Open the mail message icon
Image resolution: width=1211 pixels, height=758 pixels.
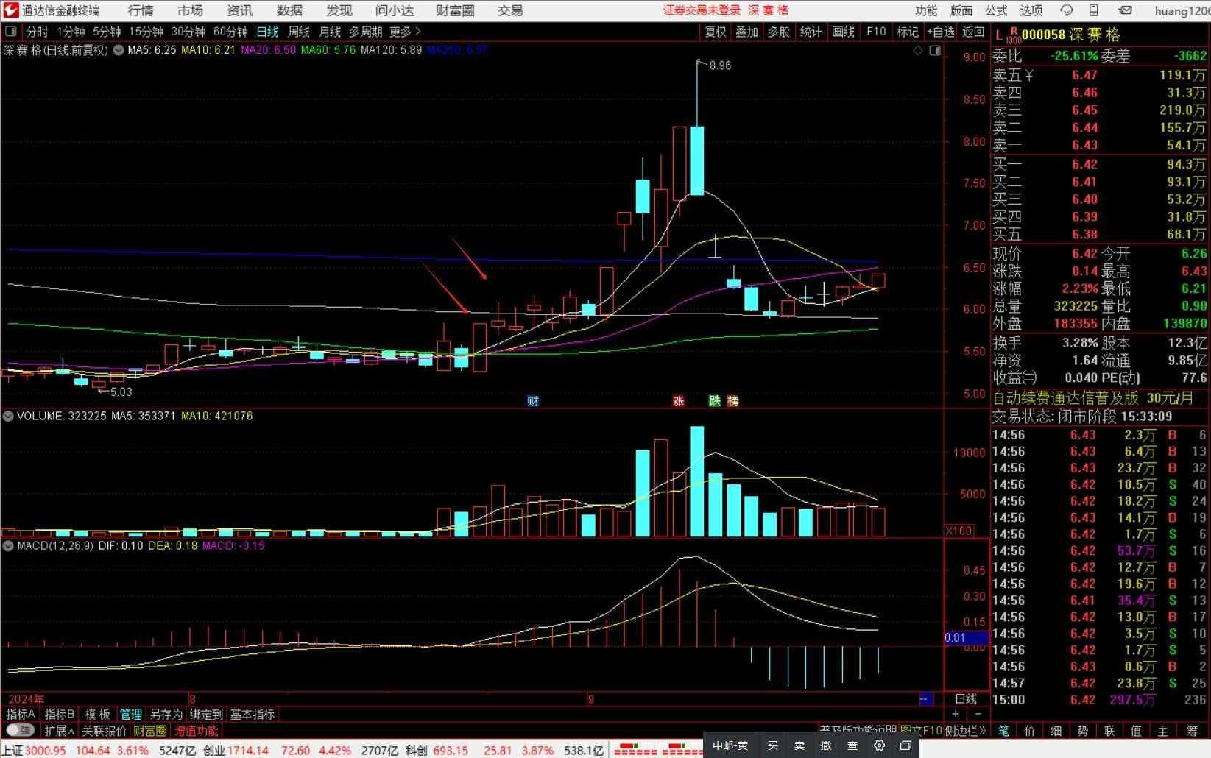pos(1125,10)
